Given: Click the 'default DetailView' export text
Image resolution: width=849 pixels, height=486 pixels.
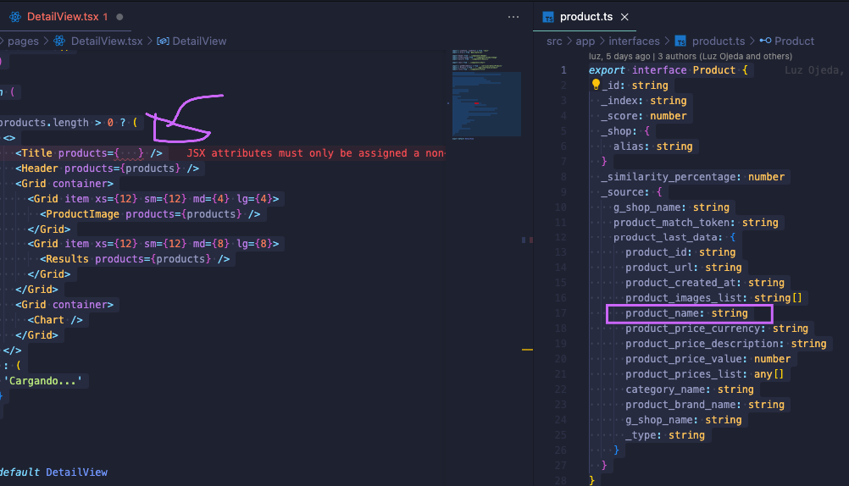Looking at the screenshot, I should pyautogui.click(x=53, y=472).
